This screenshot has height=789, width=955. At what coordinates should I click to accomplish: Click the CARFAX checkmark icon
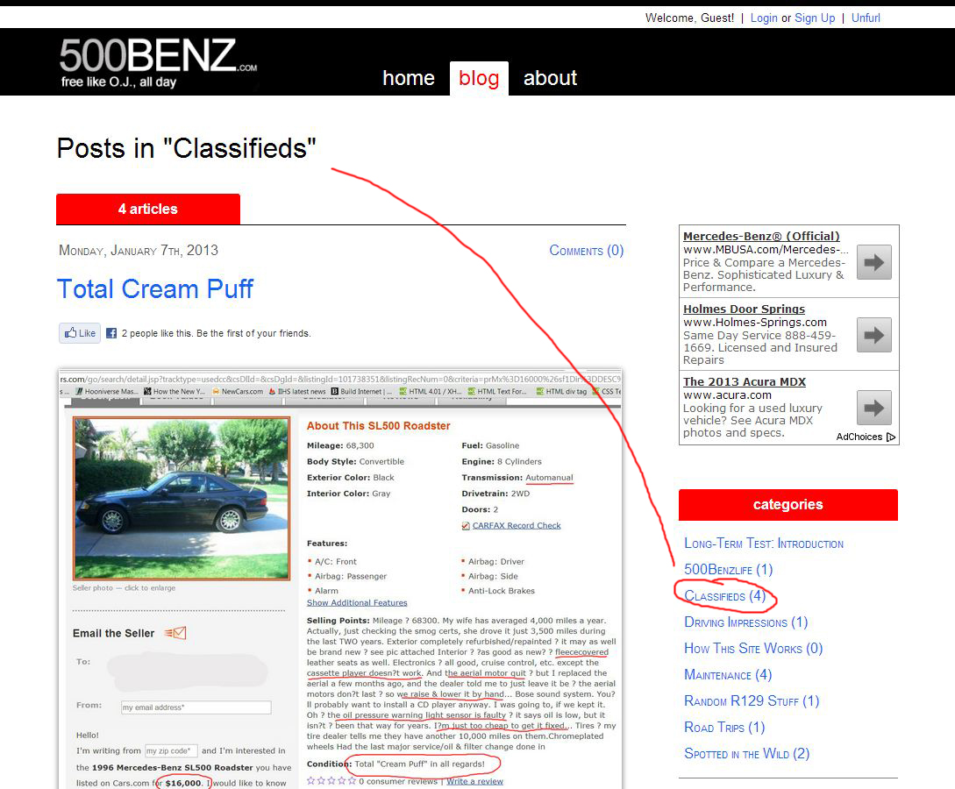point(466,525)
